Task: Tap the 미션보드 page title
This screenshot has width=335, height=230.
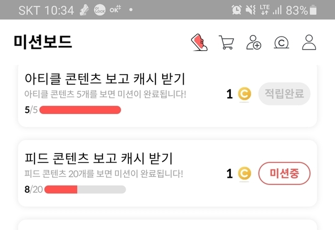Action: coord(43,42)
